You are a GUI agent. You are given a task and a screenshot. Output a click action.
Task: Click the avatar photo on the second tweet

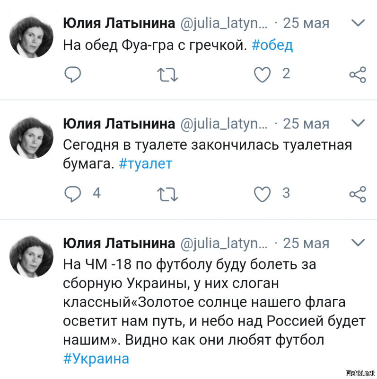31,136
